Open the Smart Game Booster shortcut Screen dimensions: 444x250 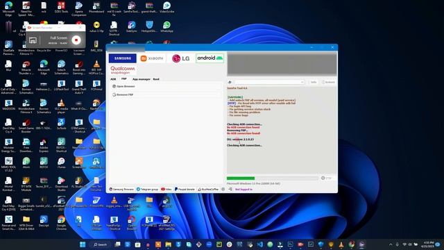tap(26, 126)
